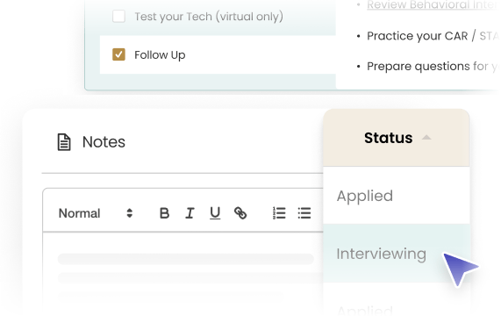Uncheck the Follow Up checkbox
Viewport: 501px width, 316px height.
click(x=118, y=54)
